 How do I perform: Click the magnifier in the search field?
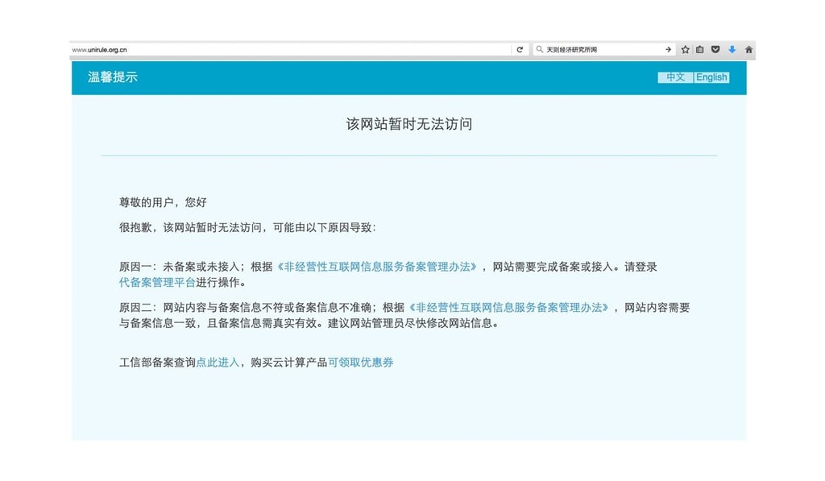[x=538, y=48]
